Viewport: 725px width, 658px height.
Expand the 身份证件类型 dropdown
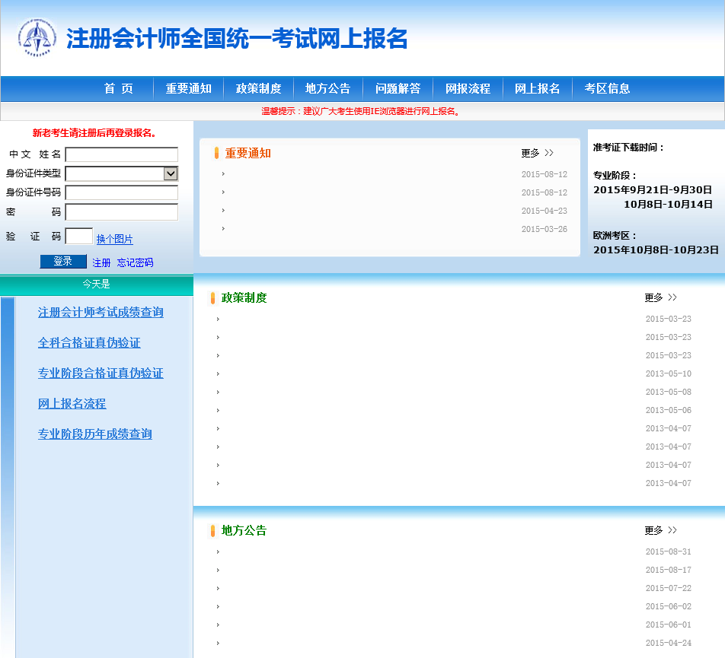click(x=122, y=173)
